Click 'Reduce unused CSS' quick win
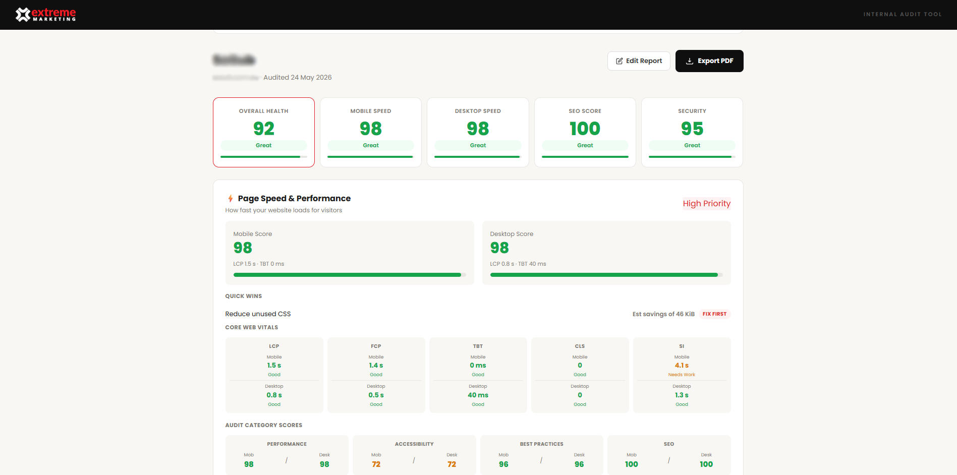This screenshot has height=475, width=957. [258, 314]
